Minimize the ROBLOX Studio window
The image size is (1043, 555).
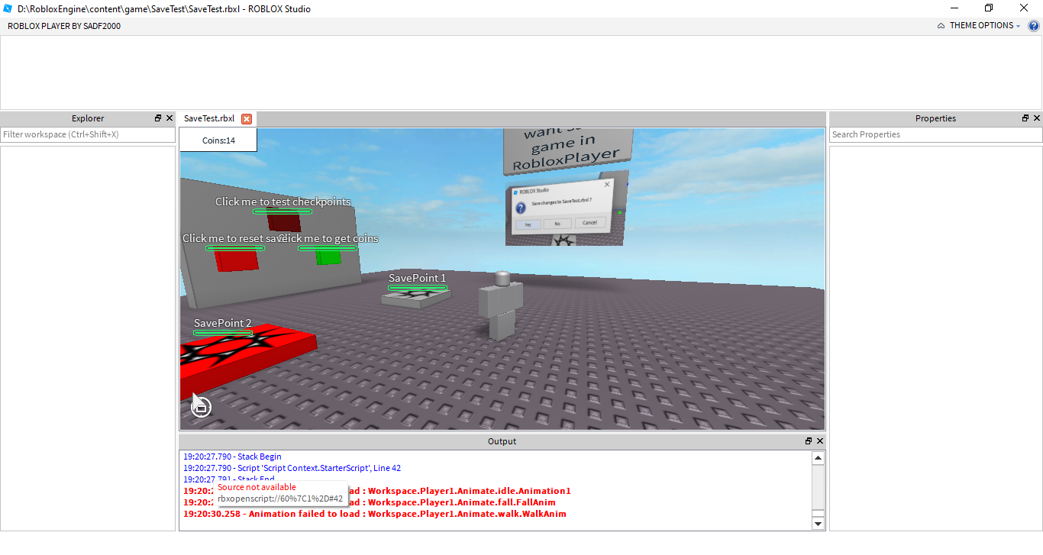pyautogui.click(x=954, y=8)
